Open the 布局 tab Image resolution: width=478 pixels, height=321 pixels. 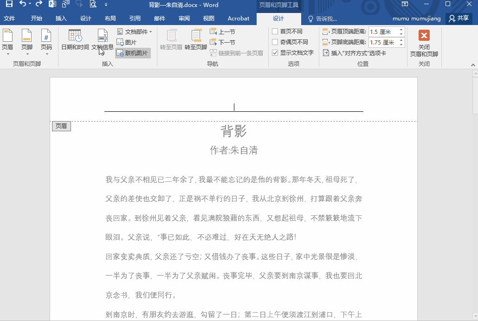(110, 18)
